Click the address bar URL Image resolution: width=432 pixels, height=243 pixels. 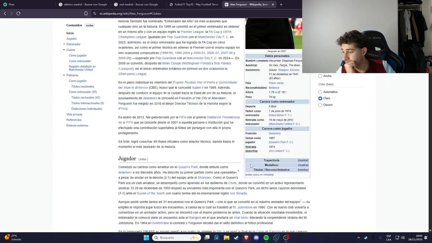pos(130,13)
